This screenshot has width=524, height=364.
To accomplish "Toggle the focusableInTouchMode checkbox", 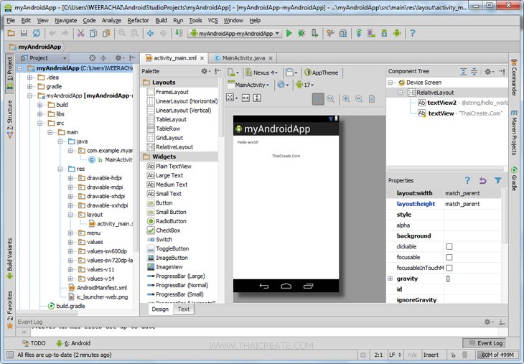I will click(x=449, y=268).
